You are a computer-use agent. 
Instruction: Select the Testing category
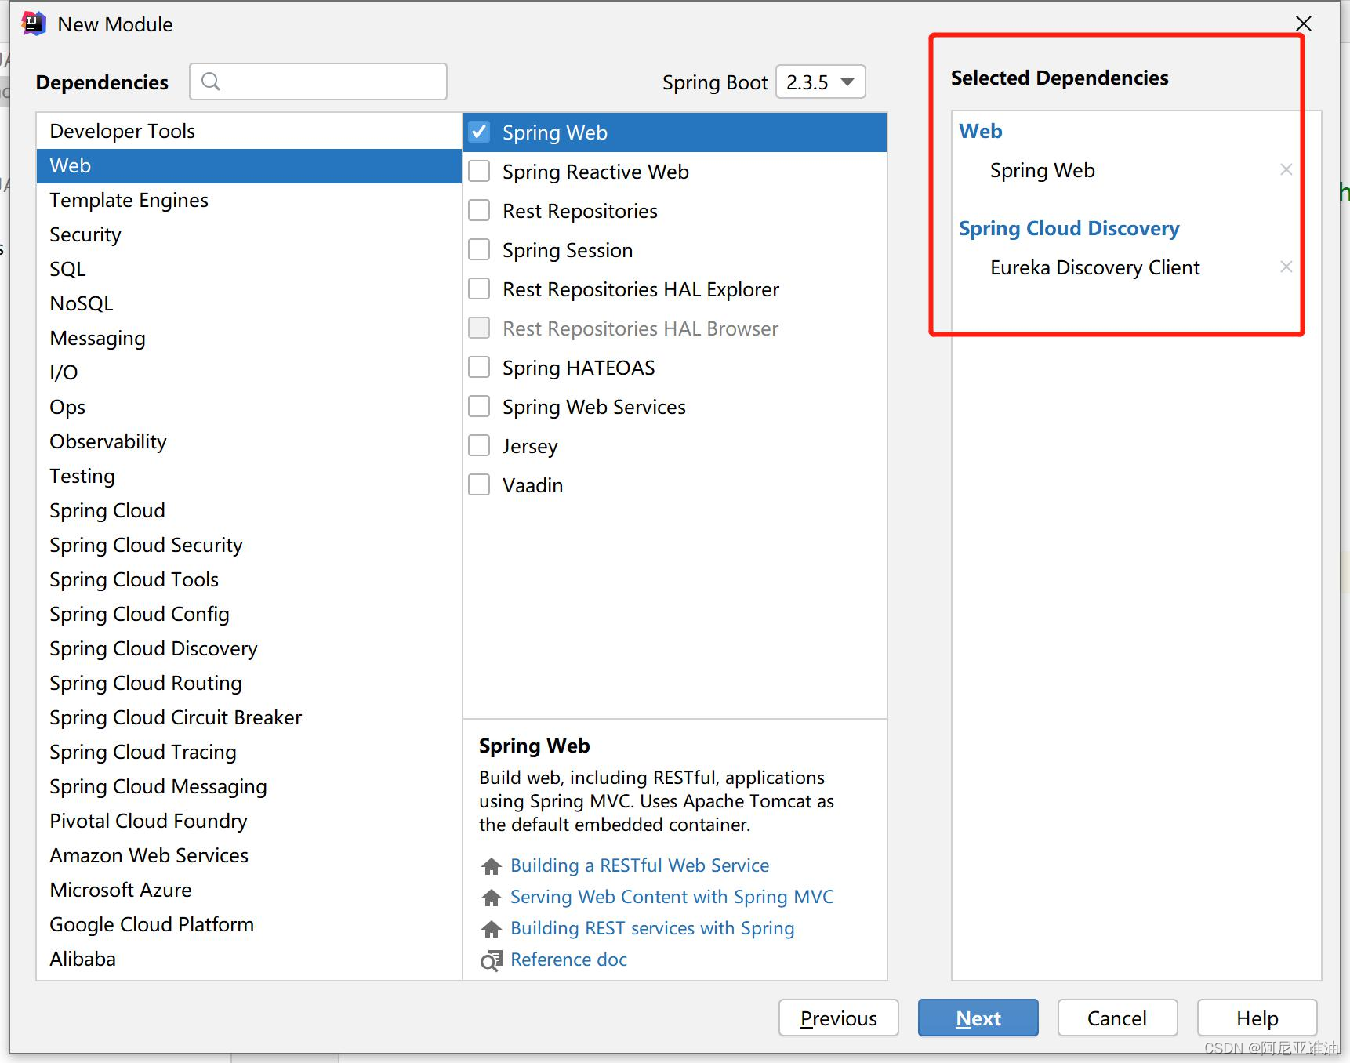pos(249,476)
